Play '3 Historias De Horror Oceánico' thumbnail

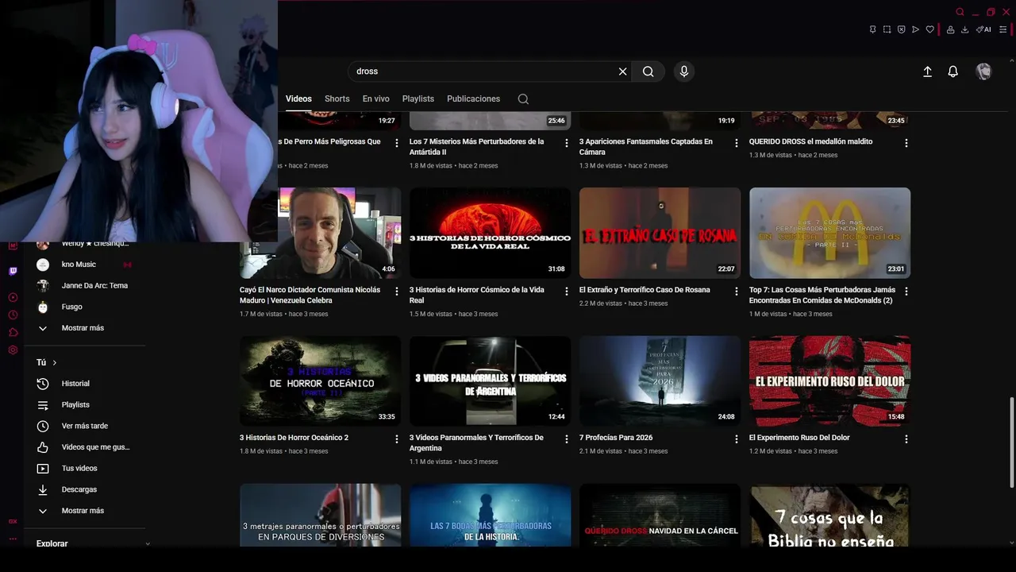pos(320,381)
